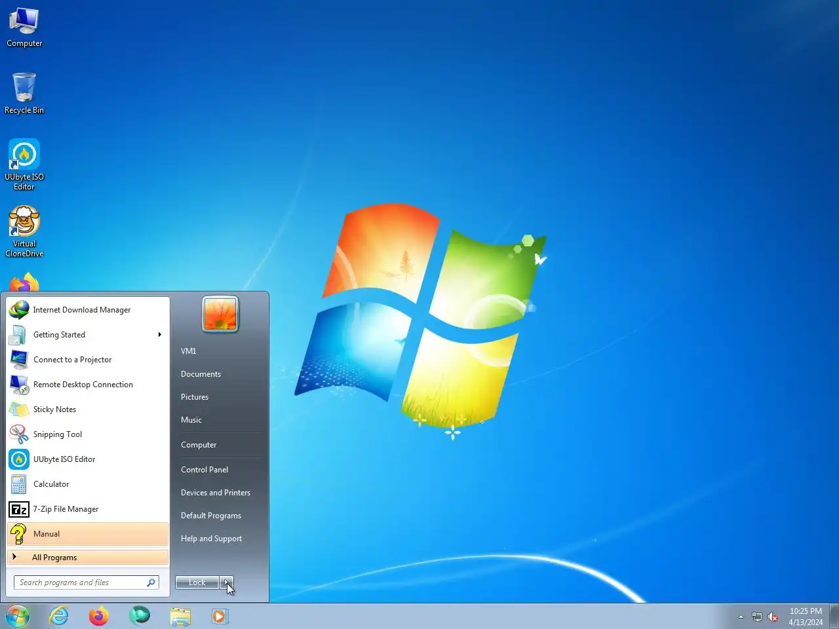Open Help and Support
The width and height of the screenshot is (839, 629).
pos(211,539)
